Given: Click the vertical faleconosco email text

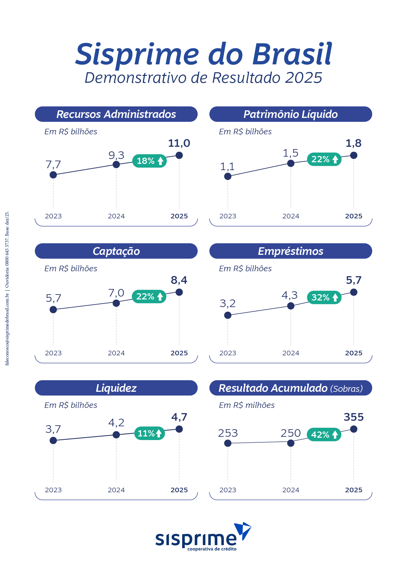Looking at the screenshot, I should [7, 328].
